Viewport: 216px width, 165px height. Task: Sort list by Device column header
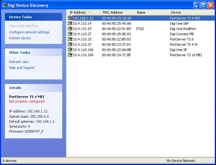176,12
